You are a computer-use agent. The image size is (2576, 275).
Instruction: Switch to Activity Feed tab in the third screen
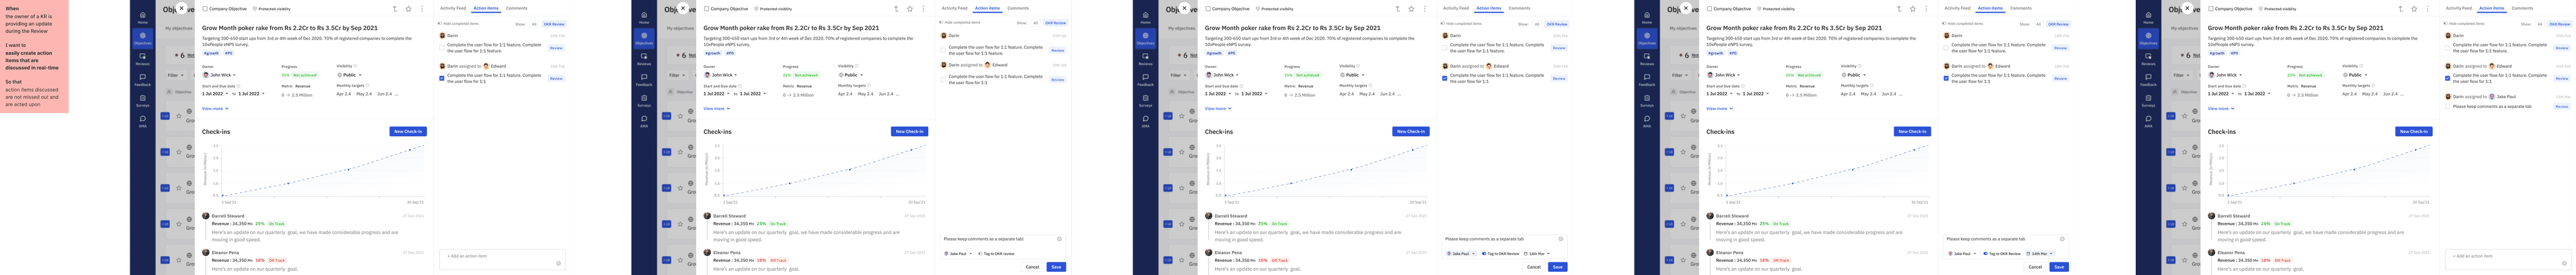(1456, 8)
